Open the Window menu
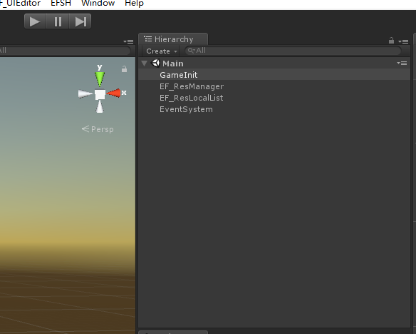 point(98,3)
